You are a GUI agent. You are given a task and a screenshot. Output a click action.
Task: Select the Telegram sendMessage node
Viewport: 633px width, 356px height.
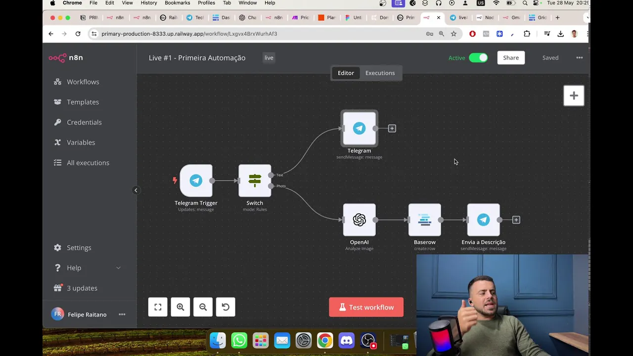tap(359, 129)
